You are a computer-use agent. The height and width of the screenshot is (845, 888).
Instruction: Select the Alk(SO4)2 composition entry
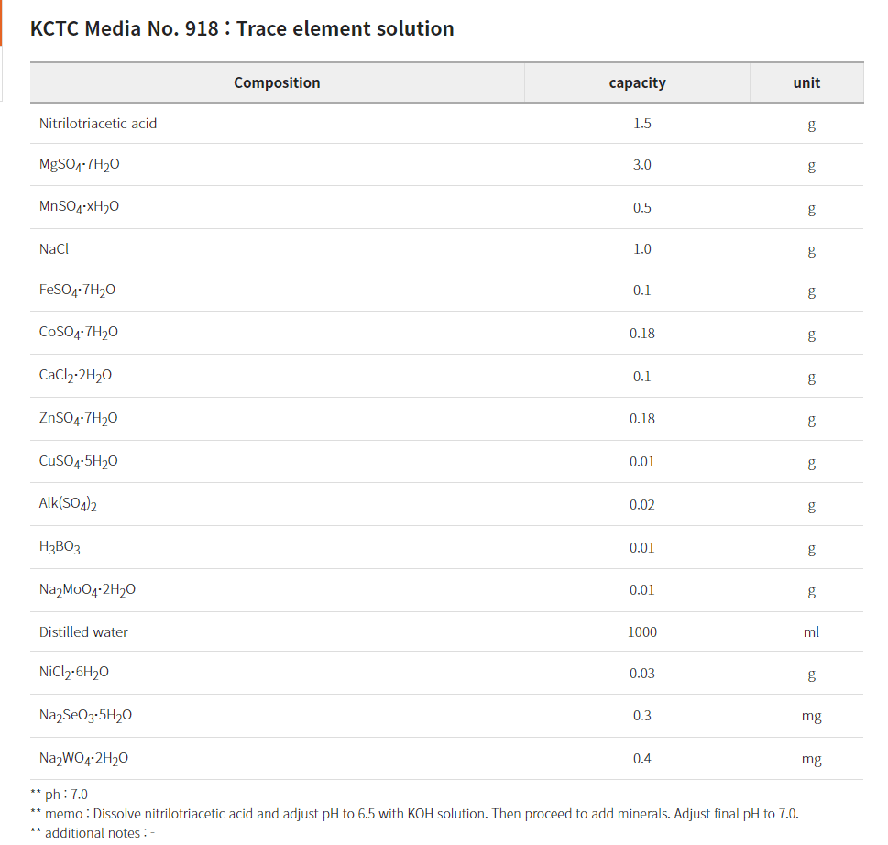click(68, 504)
